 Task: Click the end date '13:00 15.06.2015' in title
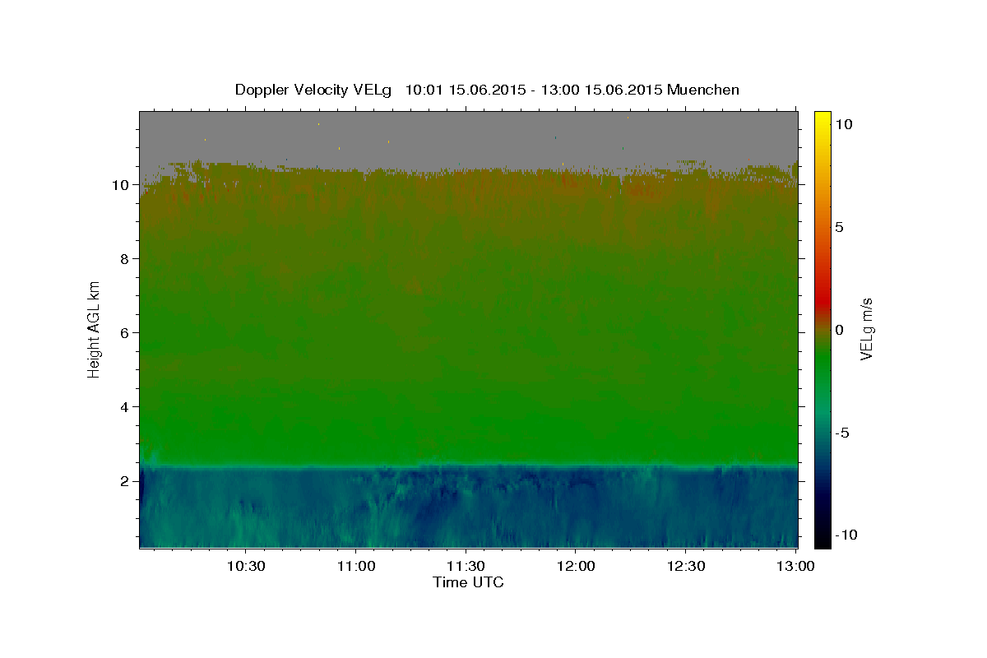pos(603,90)
